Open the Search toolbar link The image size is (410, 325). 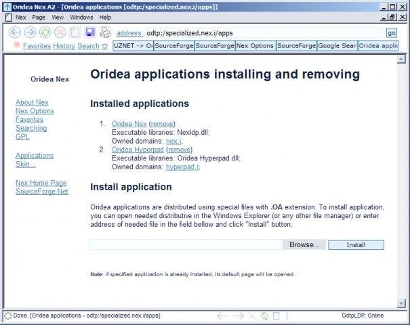[88, 46]
